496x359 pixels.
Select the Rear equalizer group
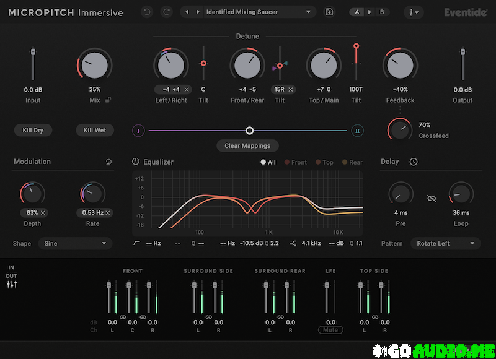click(x=352, y=162)
